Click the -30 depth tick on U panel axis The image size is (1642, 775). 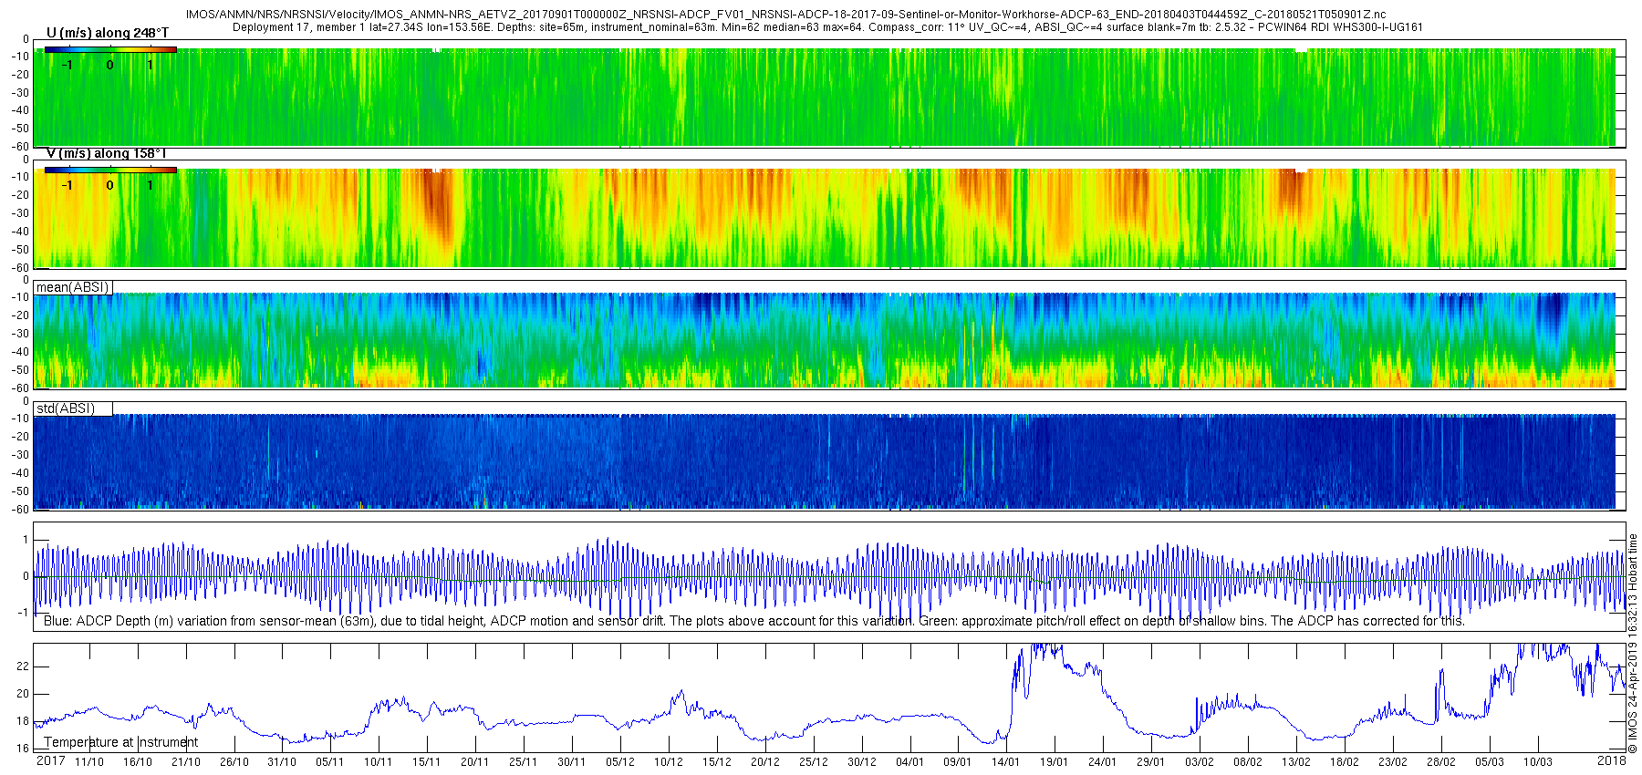pos(20,93)
